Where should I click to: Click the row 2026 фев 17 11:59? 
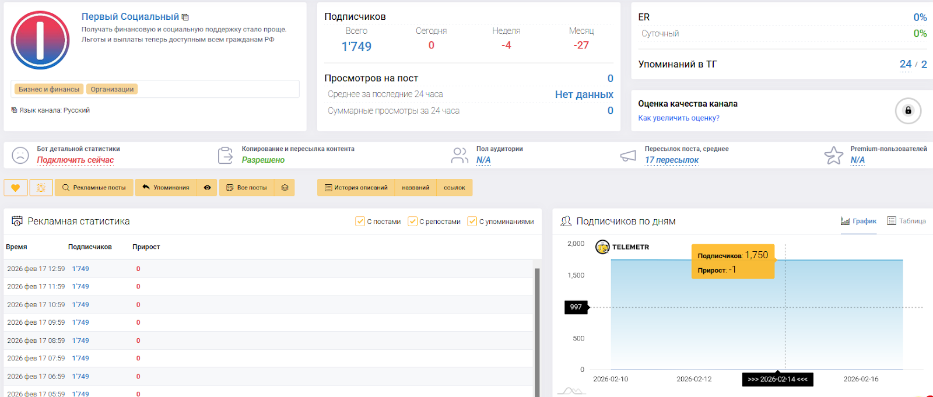tap(269, 287)
